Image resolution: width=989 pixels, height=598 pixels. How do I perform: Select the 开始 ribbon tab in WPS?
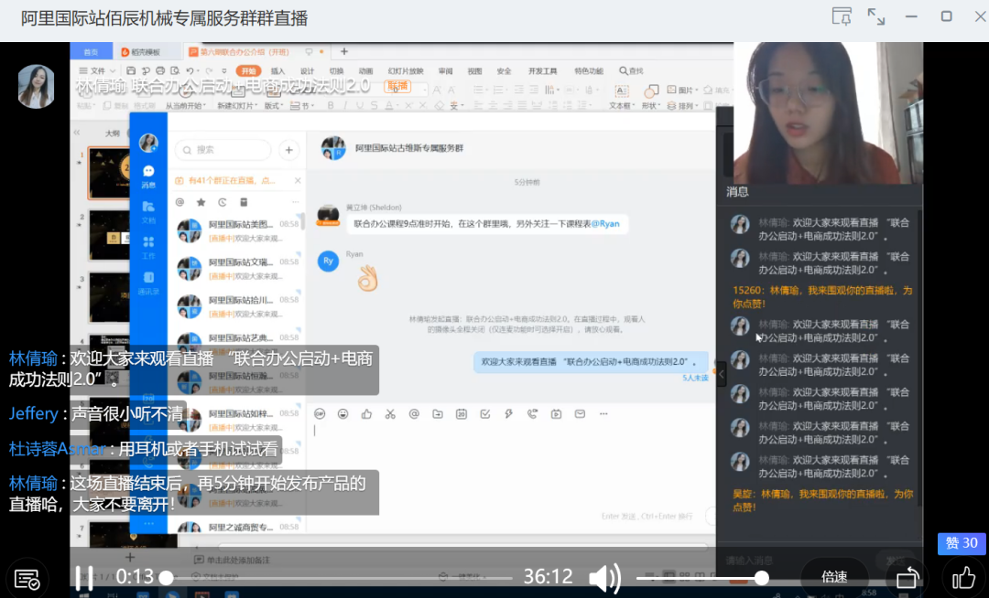tap(248, 71)
